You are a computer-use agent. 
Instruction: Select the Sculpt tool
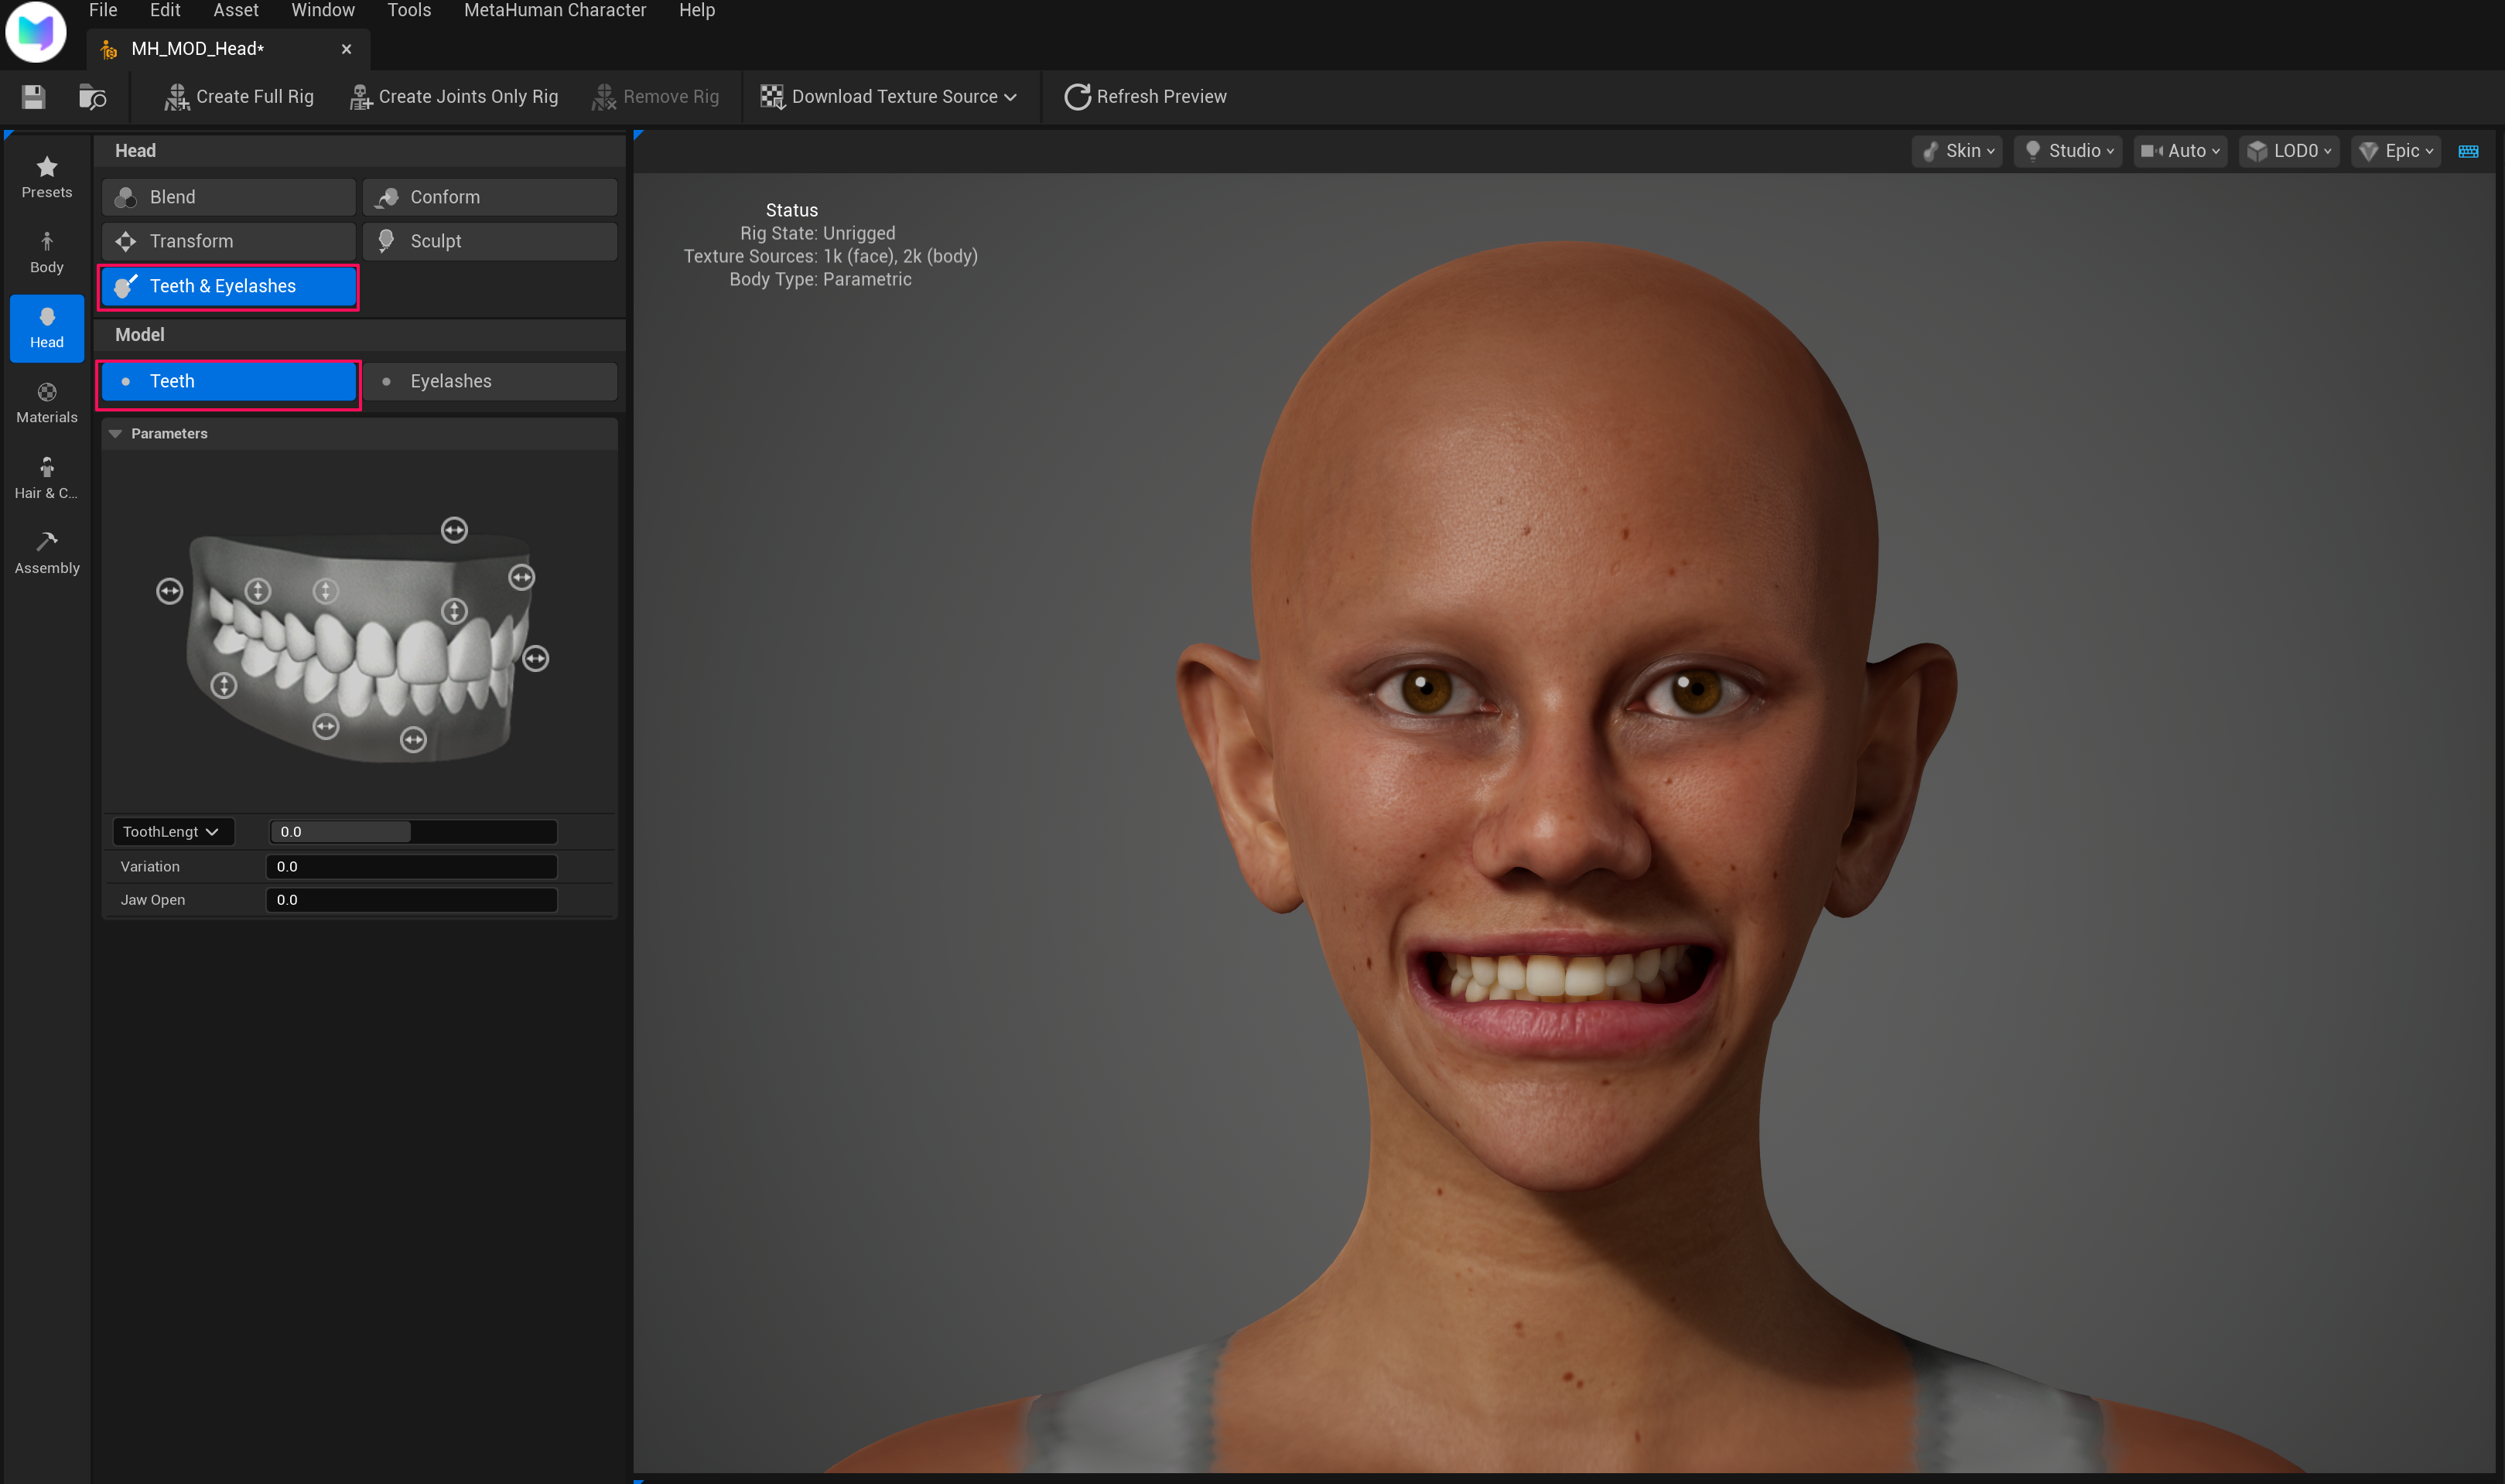489,240
